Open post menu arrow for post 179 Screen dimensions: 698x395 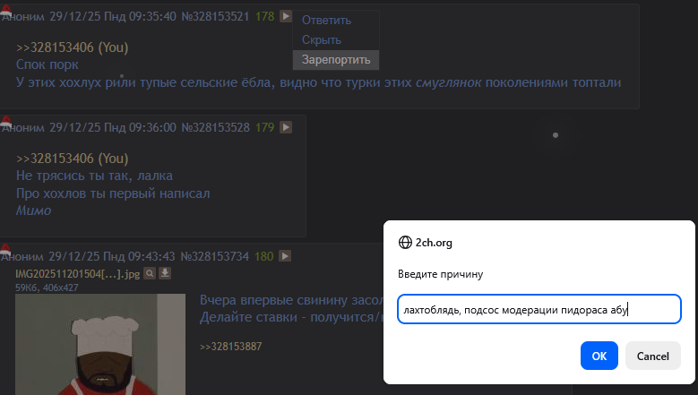286,127
